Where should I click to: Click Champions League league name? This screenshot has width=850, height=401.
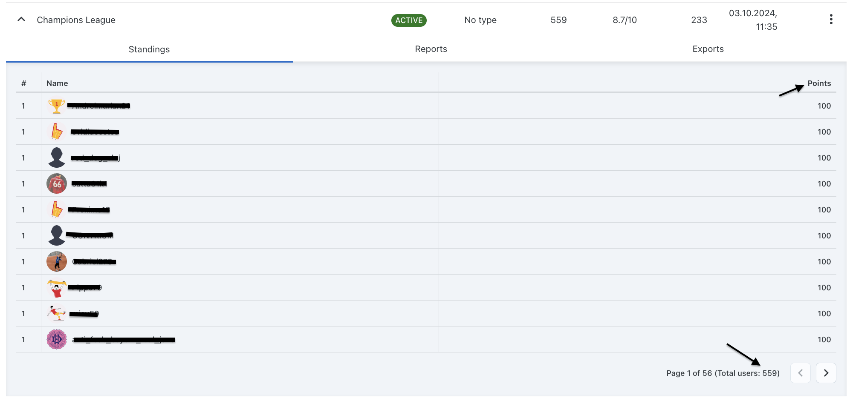[x=76, y=20]
